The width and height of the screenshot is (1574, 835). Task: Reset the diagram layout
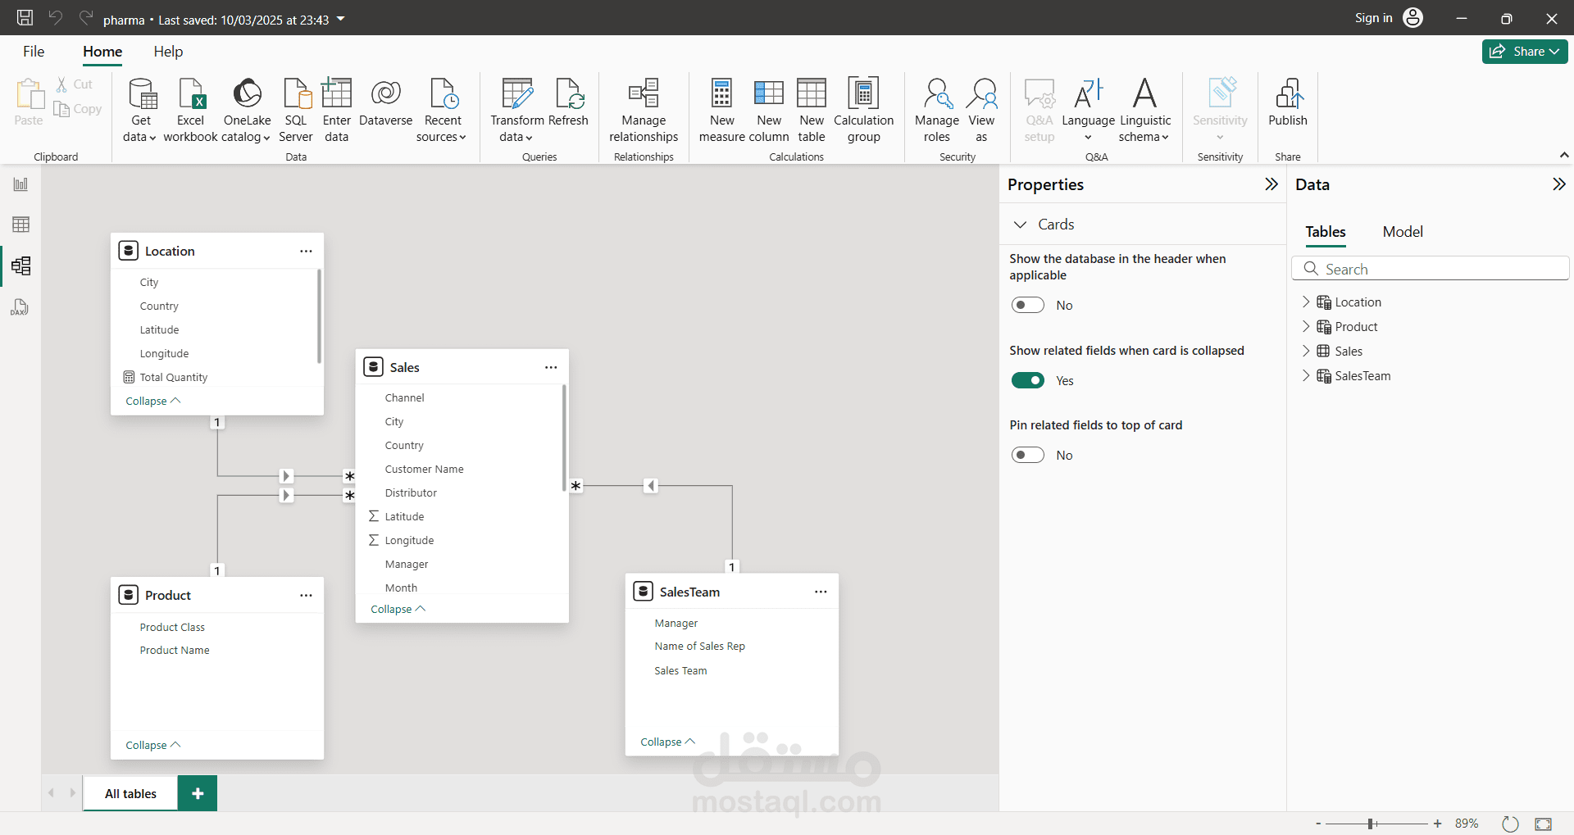click(x=1510, y=824)
